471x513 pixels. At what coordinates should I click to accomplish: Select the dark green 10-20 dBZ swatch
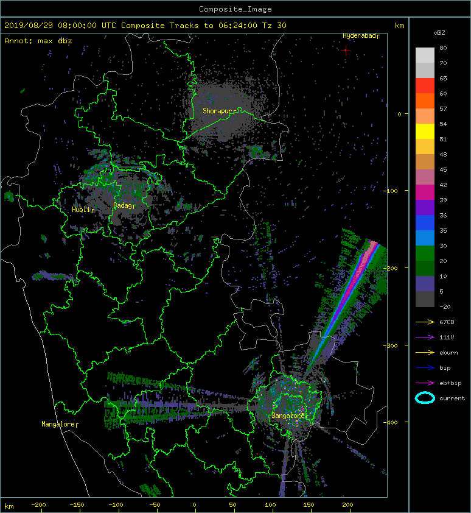(425, 268)
